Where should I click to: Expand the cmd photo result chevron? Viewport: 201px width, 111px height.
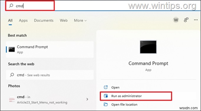(x=87, y=99)
